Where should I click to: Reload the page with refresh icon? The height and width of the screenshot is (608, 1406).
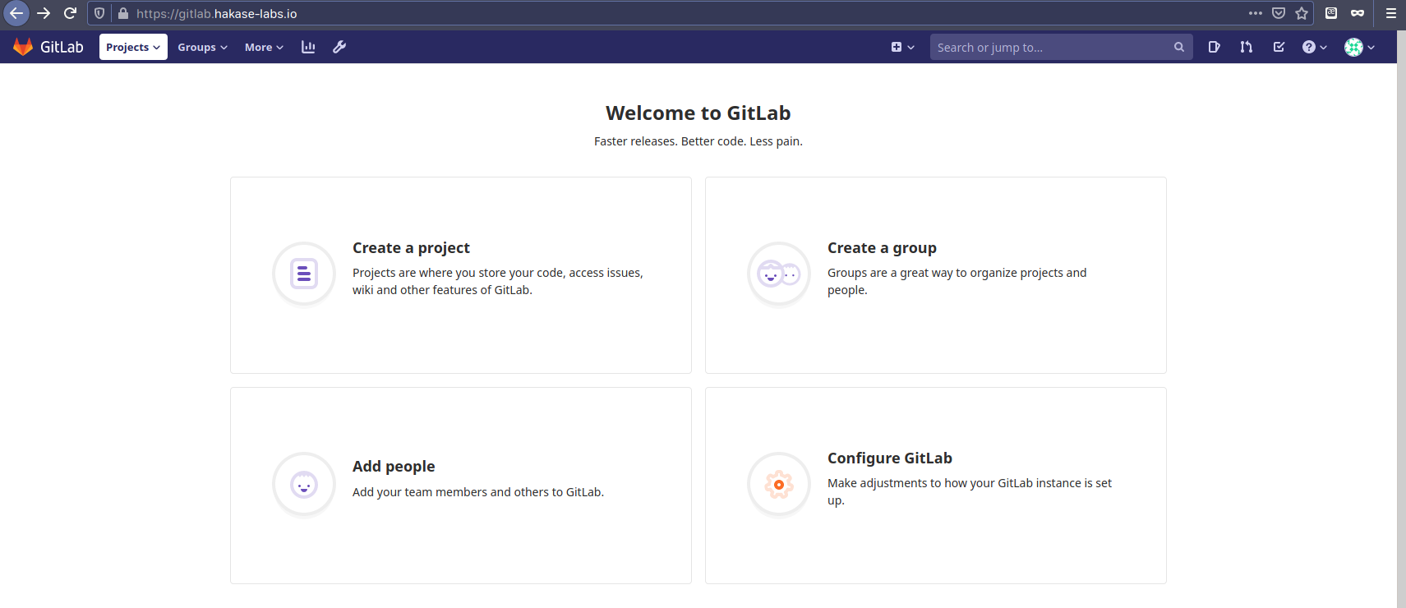tap(70, 13)
